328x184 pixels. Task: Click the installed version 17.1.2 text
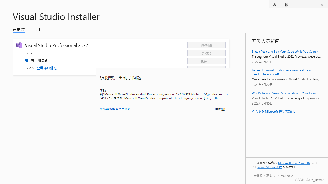click(29, 53)
